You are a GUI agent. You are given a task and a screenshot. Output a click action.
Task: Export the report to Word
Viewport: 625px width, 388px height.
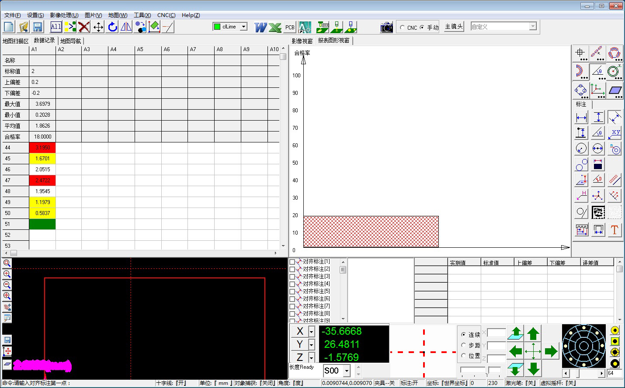pos(260,27)
